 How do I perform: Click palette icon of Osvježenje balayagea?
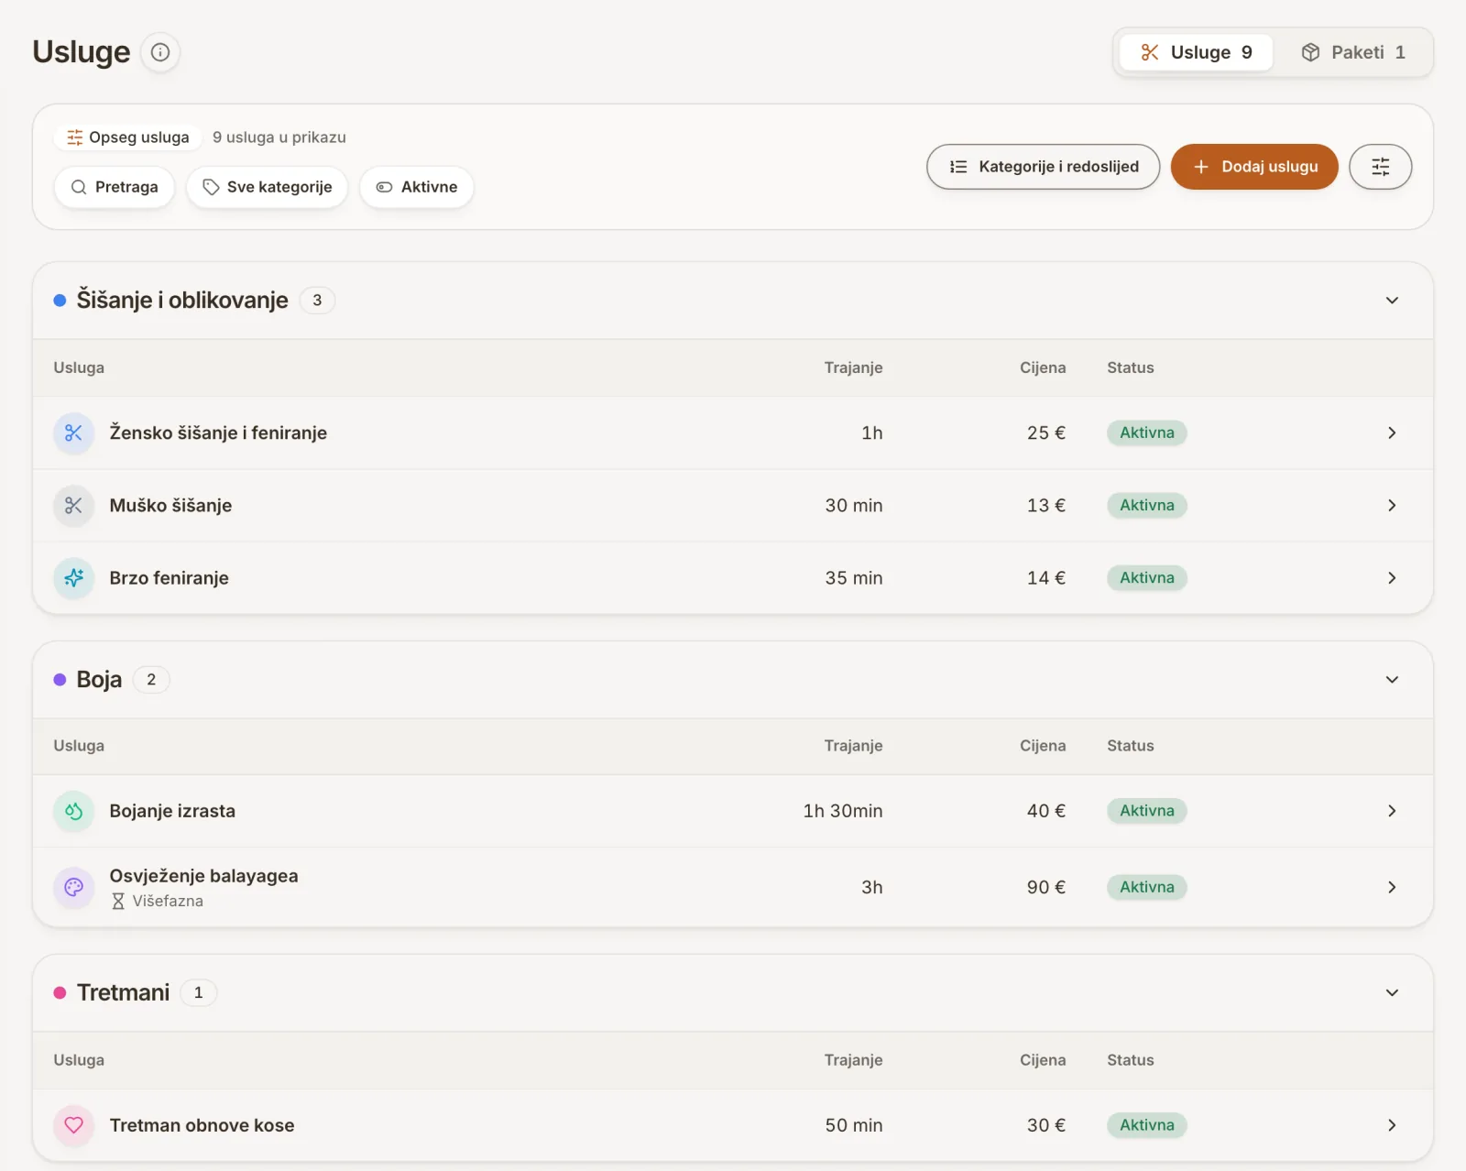[x=74, y=887]
